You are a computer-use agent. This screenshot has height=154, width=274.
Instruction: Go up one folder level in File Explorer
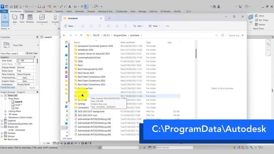pyautogui.click(x=81, y=35)
